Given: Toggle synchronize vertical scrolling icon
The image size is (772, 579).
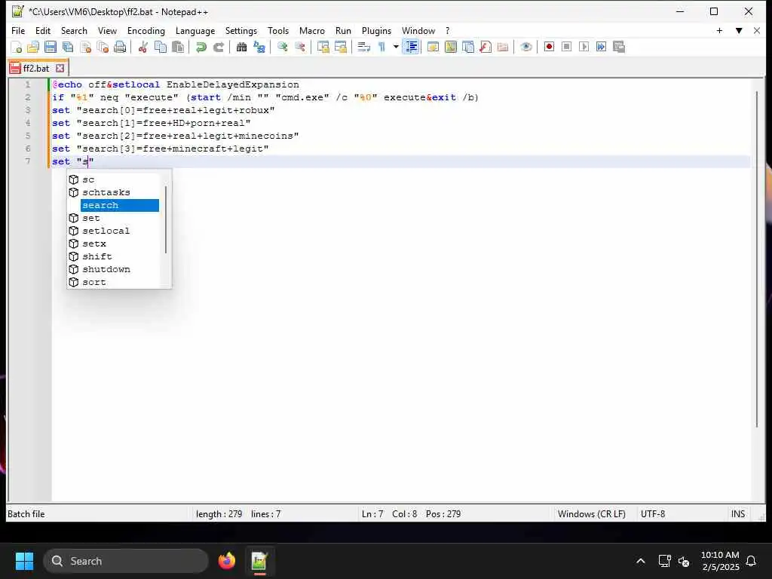Looking at the screenshot, I should click(323, 47).
